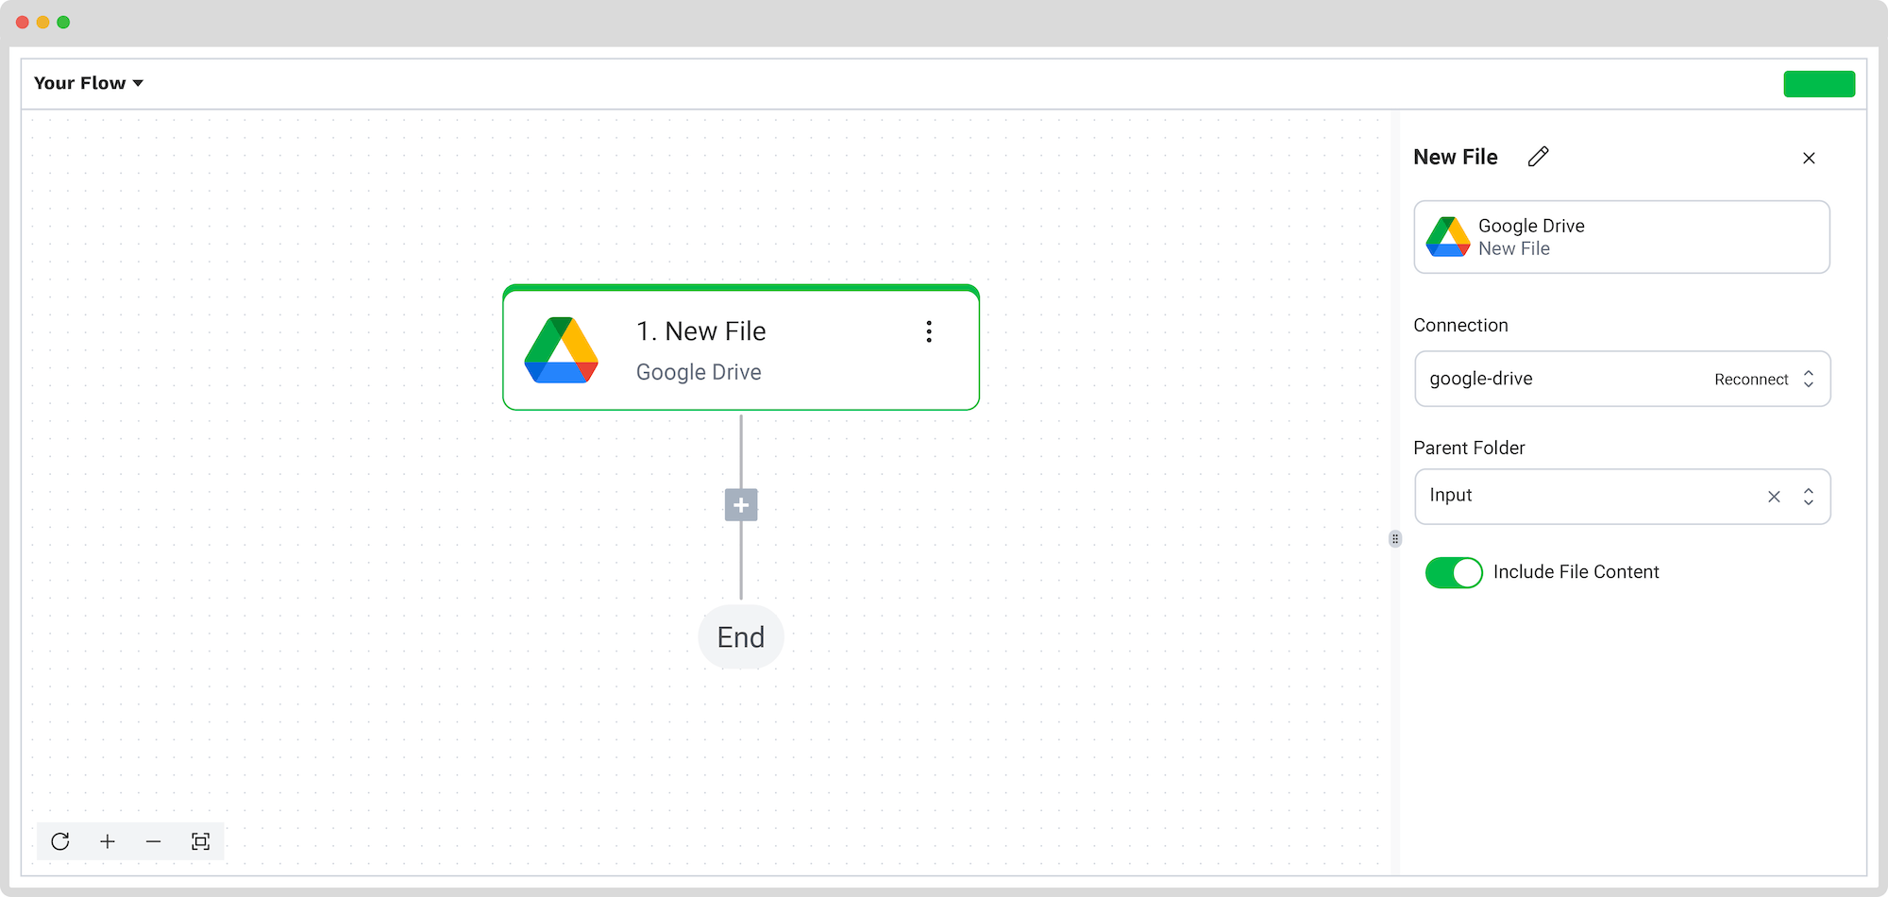Zoom in on the canvas

click(108, 841)
